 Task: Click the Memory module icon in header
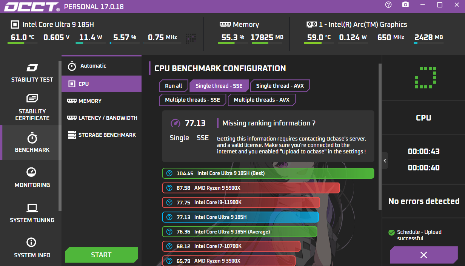click(x=225, y=24)
